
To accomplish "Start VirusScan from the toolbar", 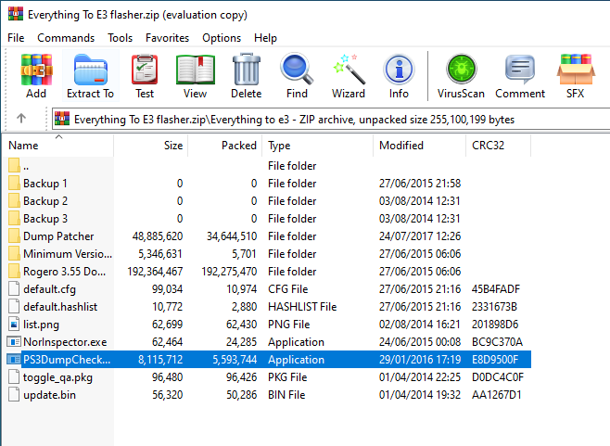I will (x=461, y=75).
